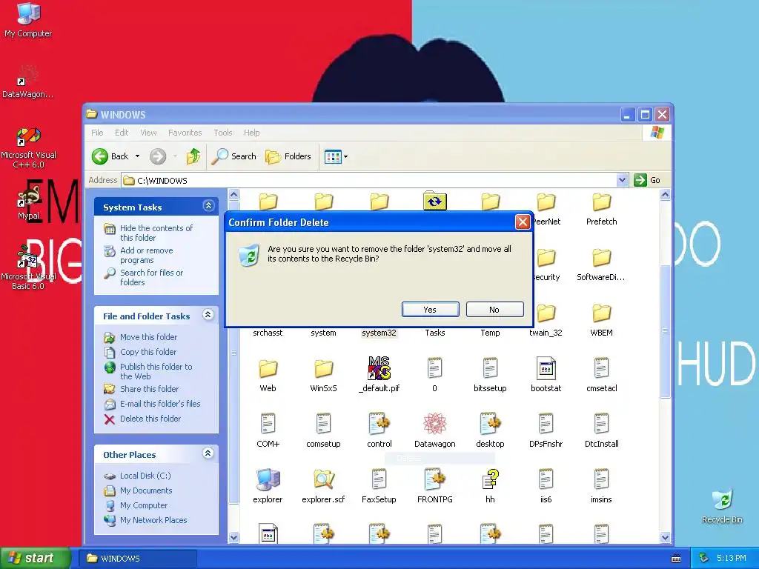Select the iis6 file icon
This screenshot has width=759, height=569.
(x=546, y=479)
